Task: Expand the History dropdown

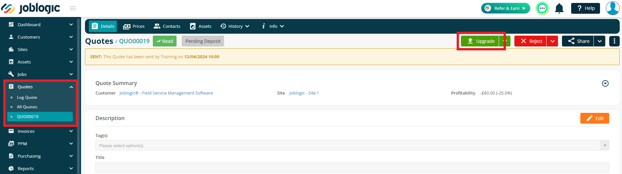Action: (235, 26)
